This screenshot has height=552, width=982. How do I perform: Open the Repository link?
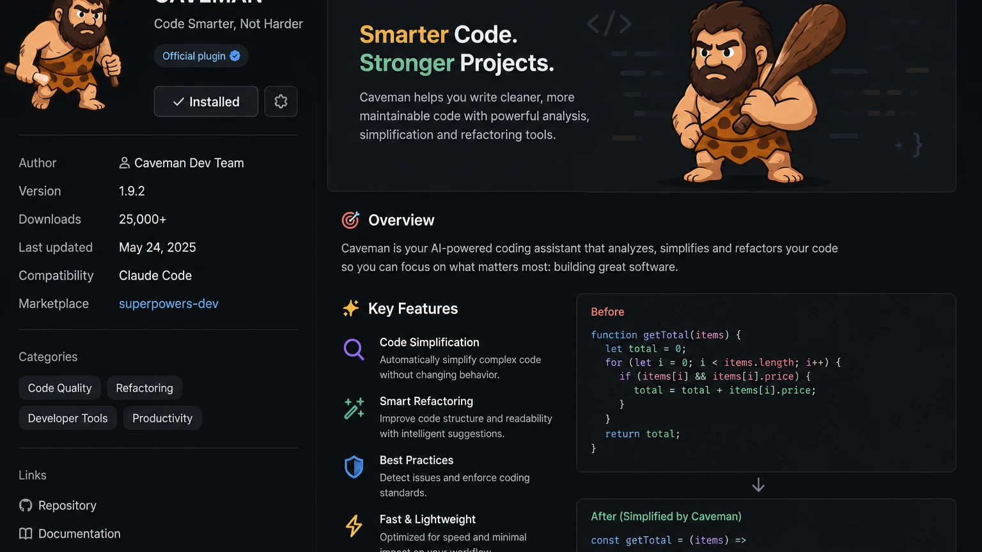tap(67, 505)
